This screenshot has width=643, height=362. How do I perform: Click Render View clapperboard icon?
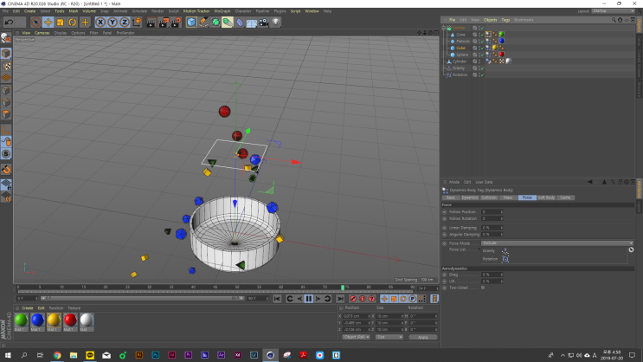[x=151, y=23]
